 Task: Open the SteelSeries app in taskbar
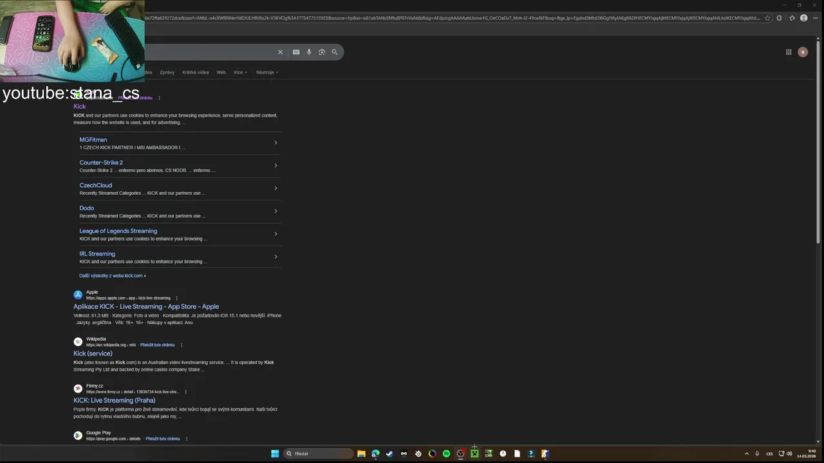pos(418,453)
